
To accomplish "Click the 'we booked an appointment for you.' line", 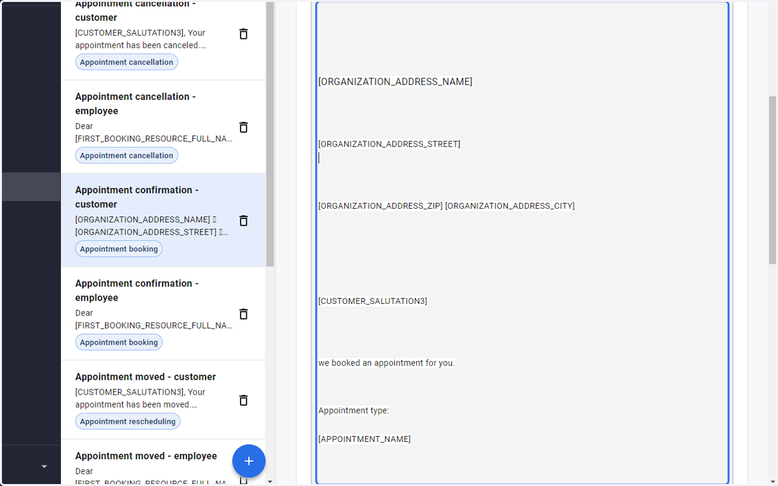I will [386, 363].
